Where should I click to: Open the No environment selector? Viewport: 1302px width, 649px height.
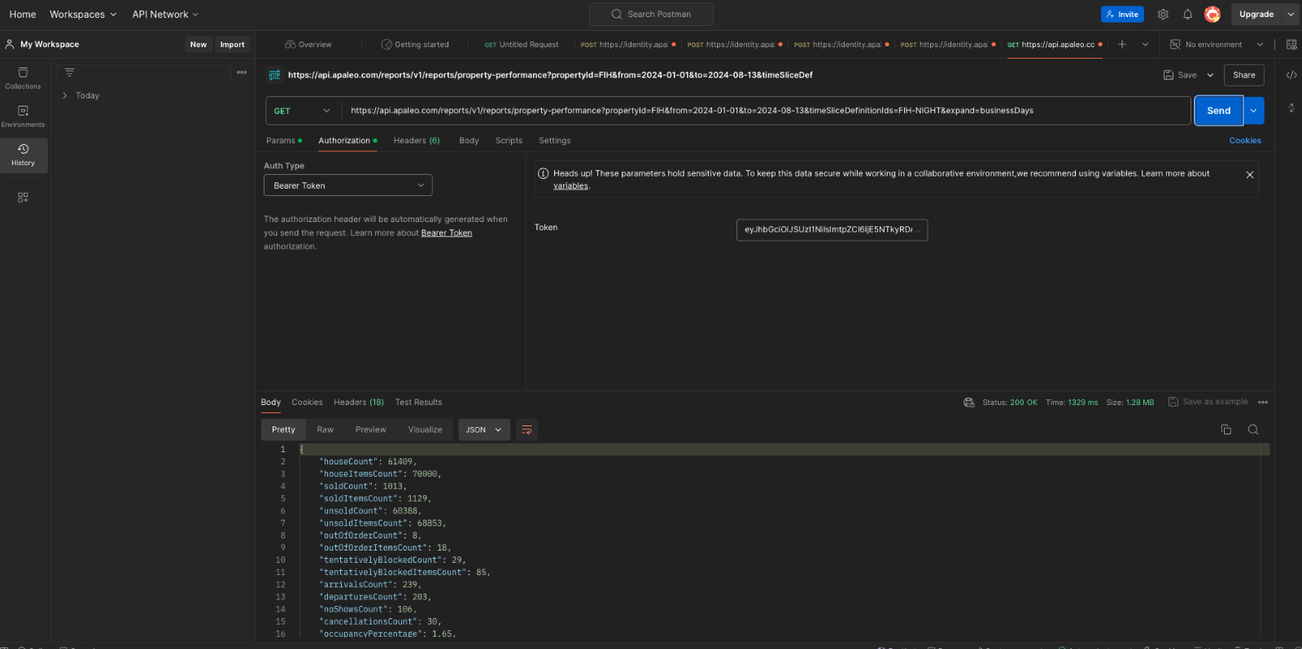coord(1216,44)
